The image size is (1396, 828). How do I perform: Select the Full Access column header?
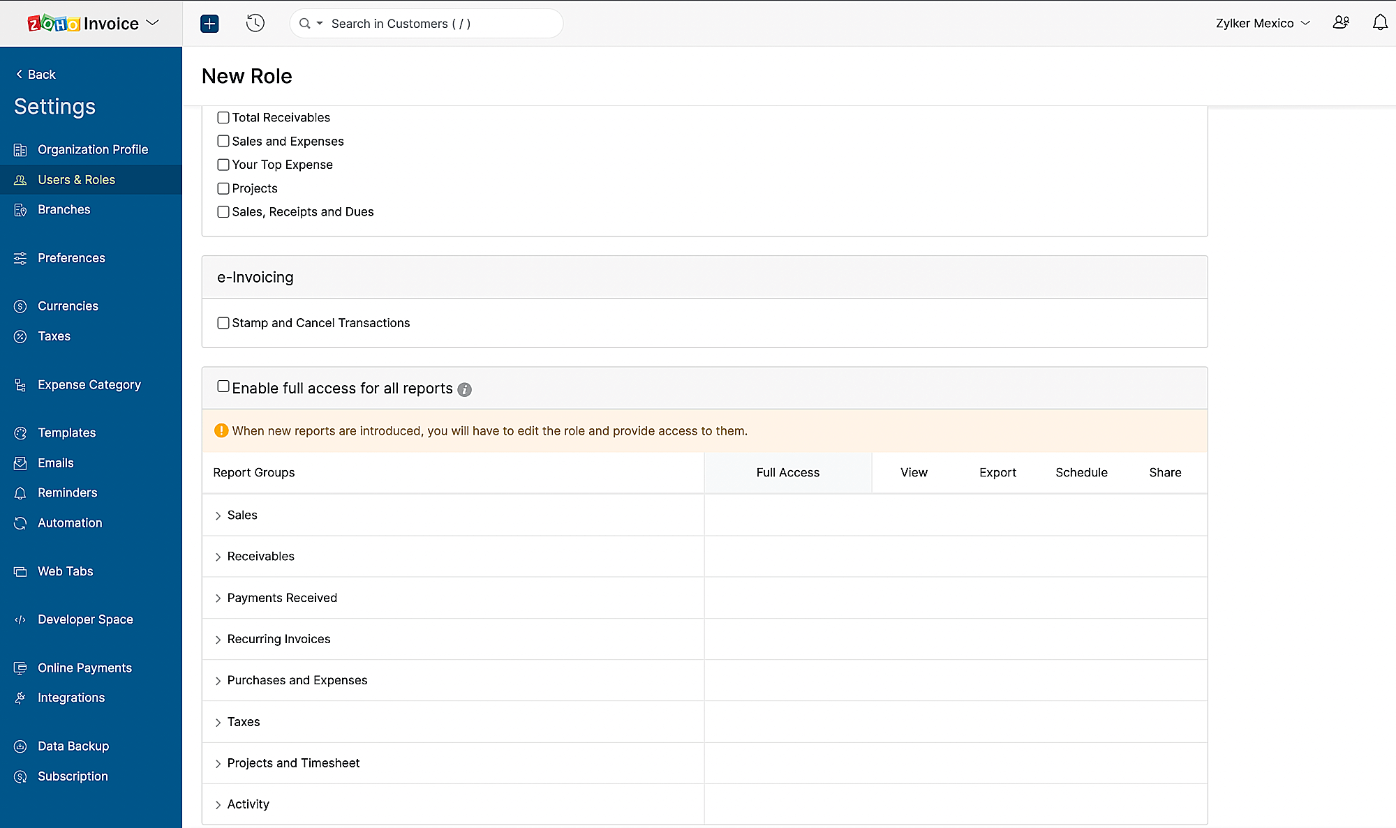point(787,472)
